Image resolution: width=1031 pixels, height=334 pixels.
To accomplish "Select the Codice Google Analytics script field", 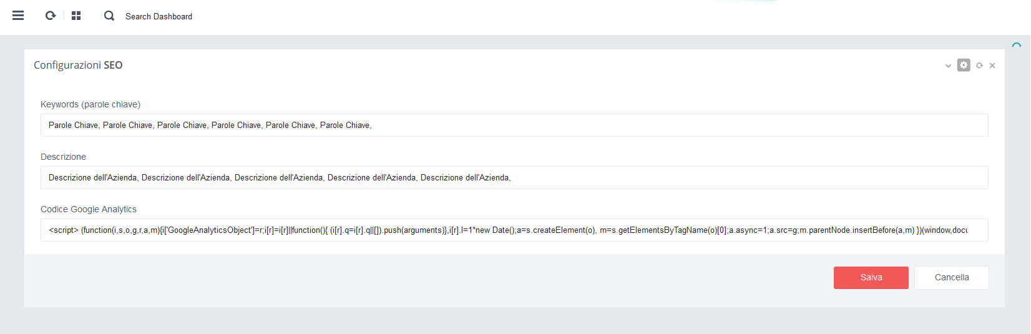I will (x=514, y=230).
